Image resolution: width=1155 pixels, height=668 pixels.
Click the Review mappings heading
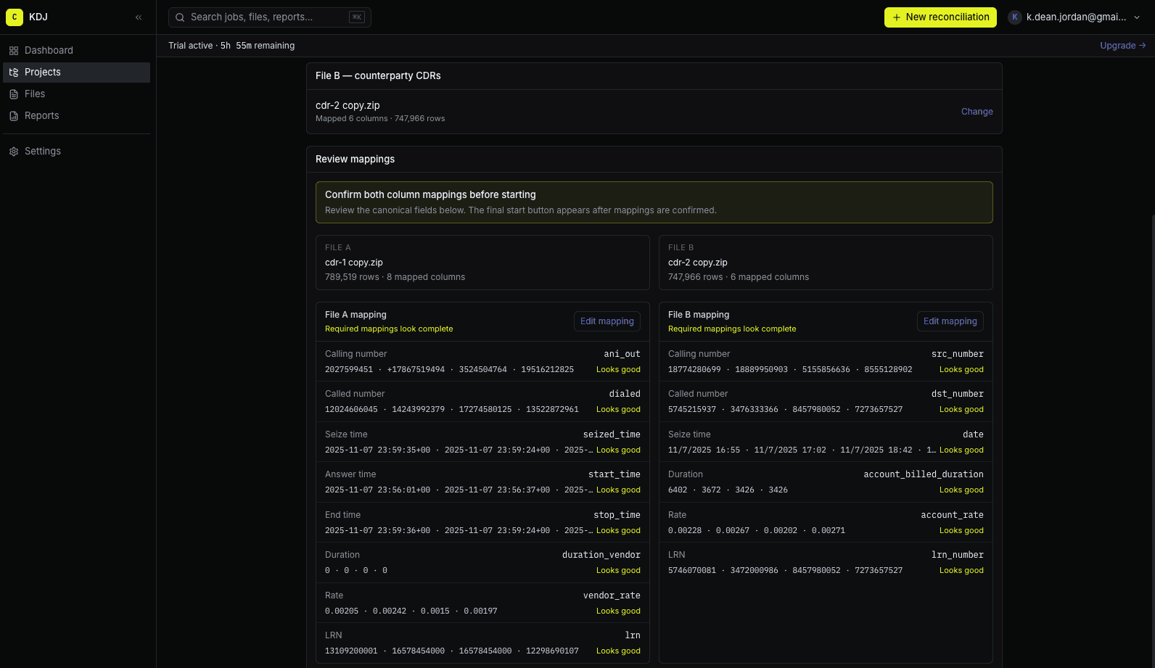pos(355,160)
